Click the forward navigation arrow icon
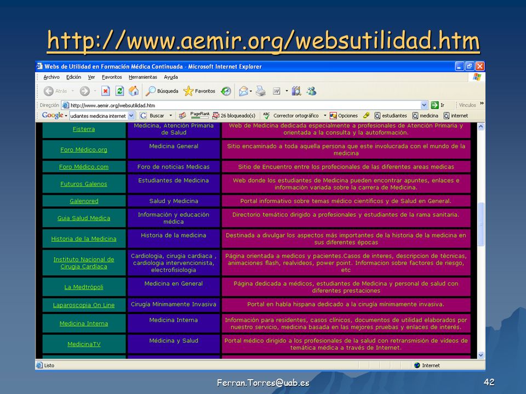This screenshot has height=394, width=526. pos(84,91)
